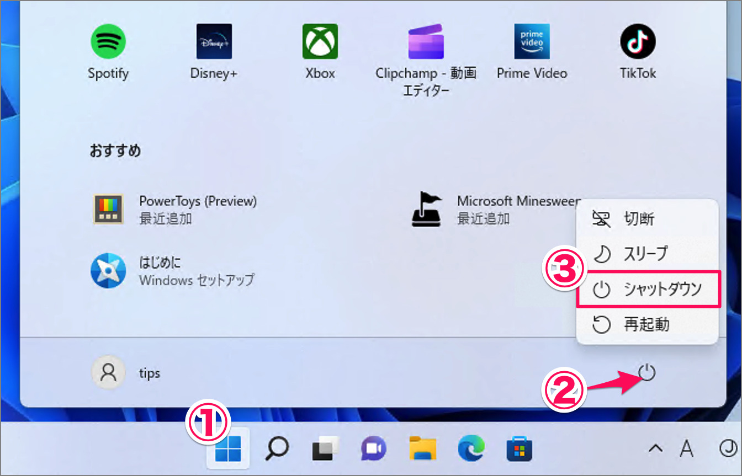Open taskbar Search

pos(276,450)
